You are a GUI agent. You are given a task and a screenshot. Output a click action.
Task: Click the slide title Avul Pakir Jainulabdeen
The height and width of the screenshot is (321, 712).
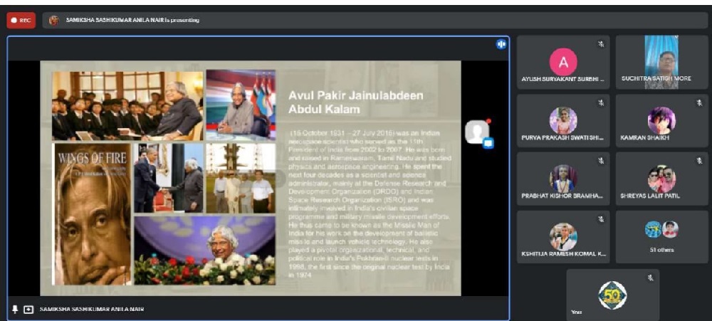355,102
